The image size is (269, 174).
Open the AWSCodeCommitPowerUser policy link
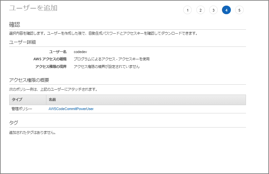coord(71,109)
